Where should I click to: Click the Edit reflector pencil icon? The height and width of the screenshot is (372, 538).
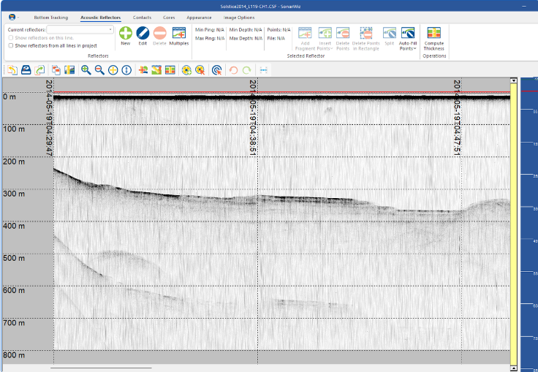tap(143, 33)
